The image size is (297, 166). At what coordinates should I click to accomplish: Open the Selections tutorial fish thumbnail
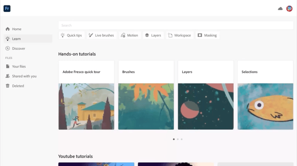click(x=265, y=107)
